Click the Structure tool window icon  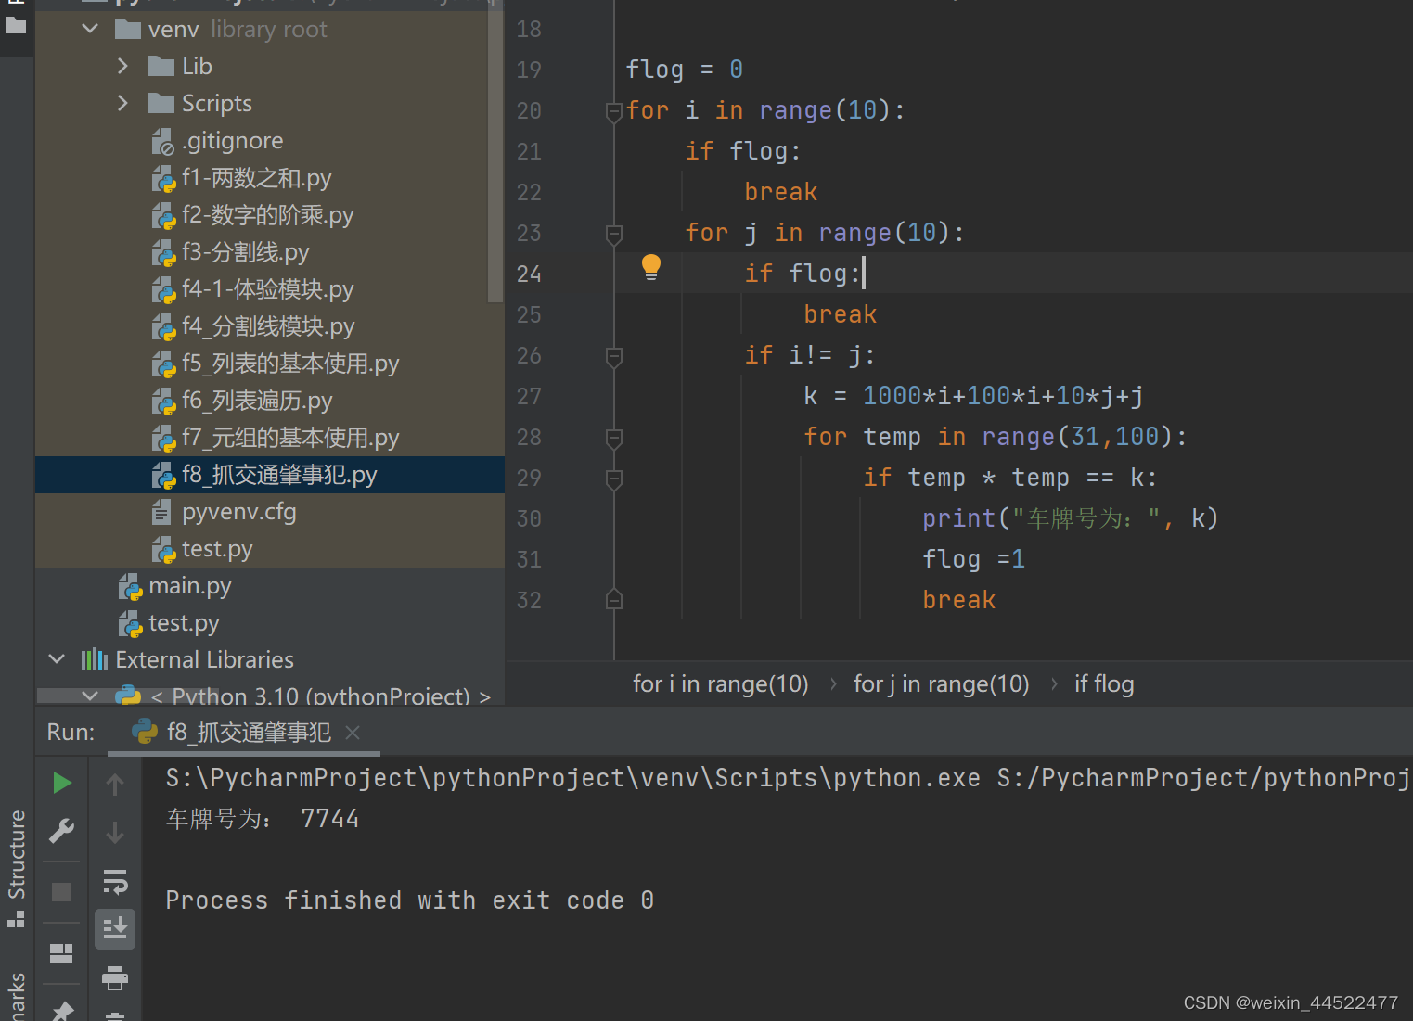(16, 919)
